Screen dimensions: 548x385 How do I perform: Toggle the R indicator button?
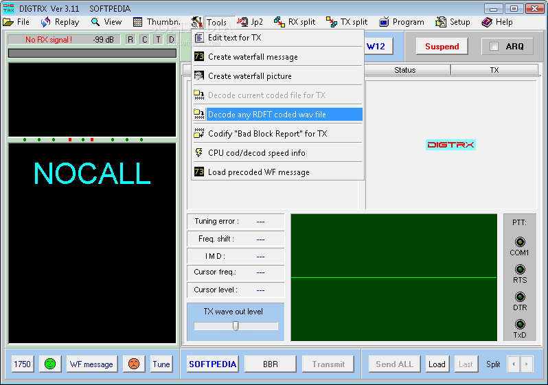pyautogui.click(x=130, y=40)
